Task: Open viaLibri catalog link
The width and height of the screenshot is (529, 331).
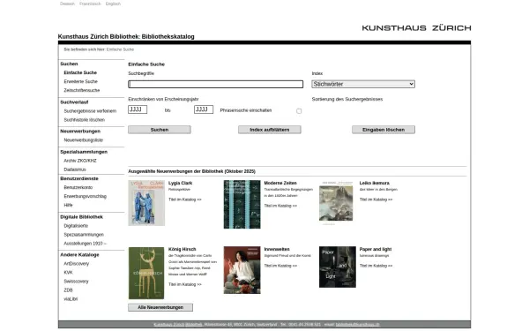Action: point(71,298)
